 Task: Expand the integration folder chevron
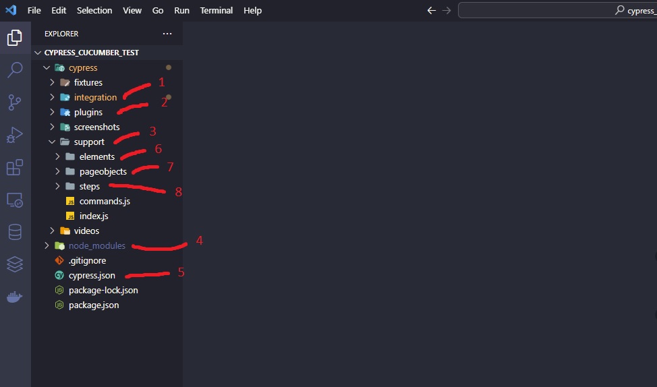tap(52, 97)
